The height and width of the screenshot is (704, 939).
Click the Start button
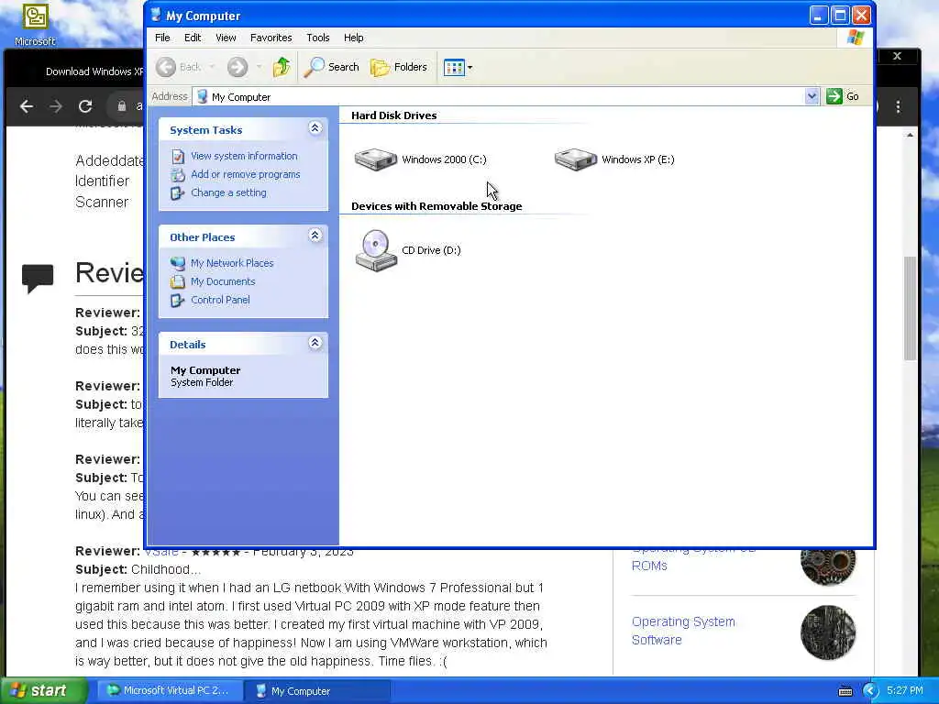pyautogui.click(x=43, y=691)
